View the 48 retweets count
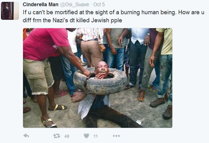 (67, 136)
